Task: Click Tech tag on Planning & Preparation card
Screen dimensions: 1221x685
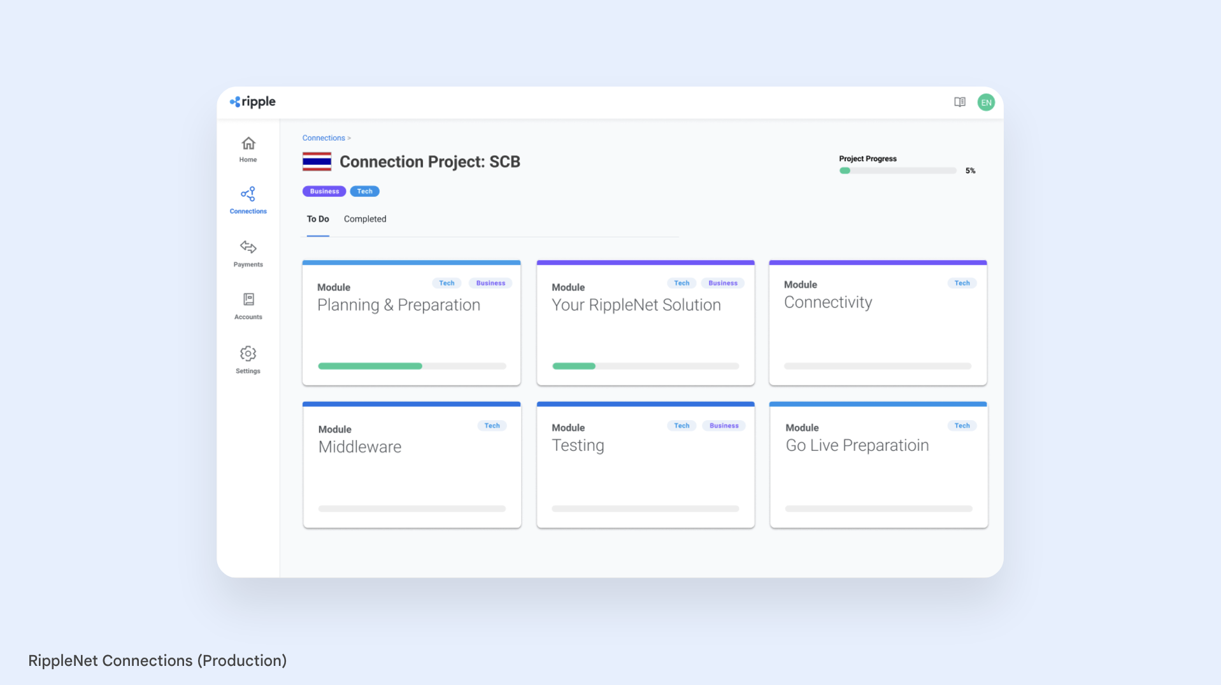Action: point(446,283)
